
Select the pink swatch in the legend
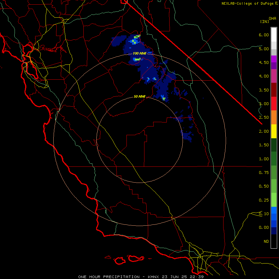click(274, 76)
